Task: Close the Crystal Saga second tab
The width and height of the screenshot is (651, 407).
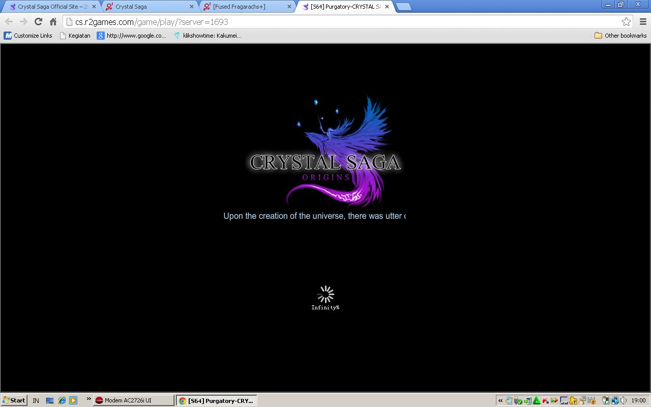Action: 192,7
